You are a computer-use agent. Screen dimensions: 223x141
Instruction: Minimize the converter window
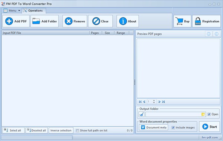click(210, 4)
